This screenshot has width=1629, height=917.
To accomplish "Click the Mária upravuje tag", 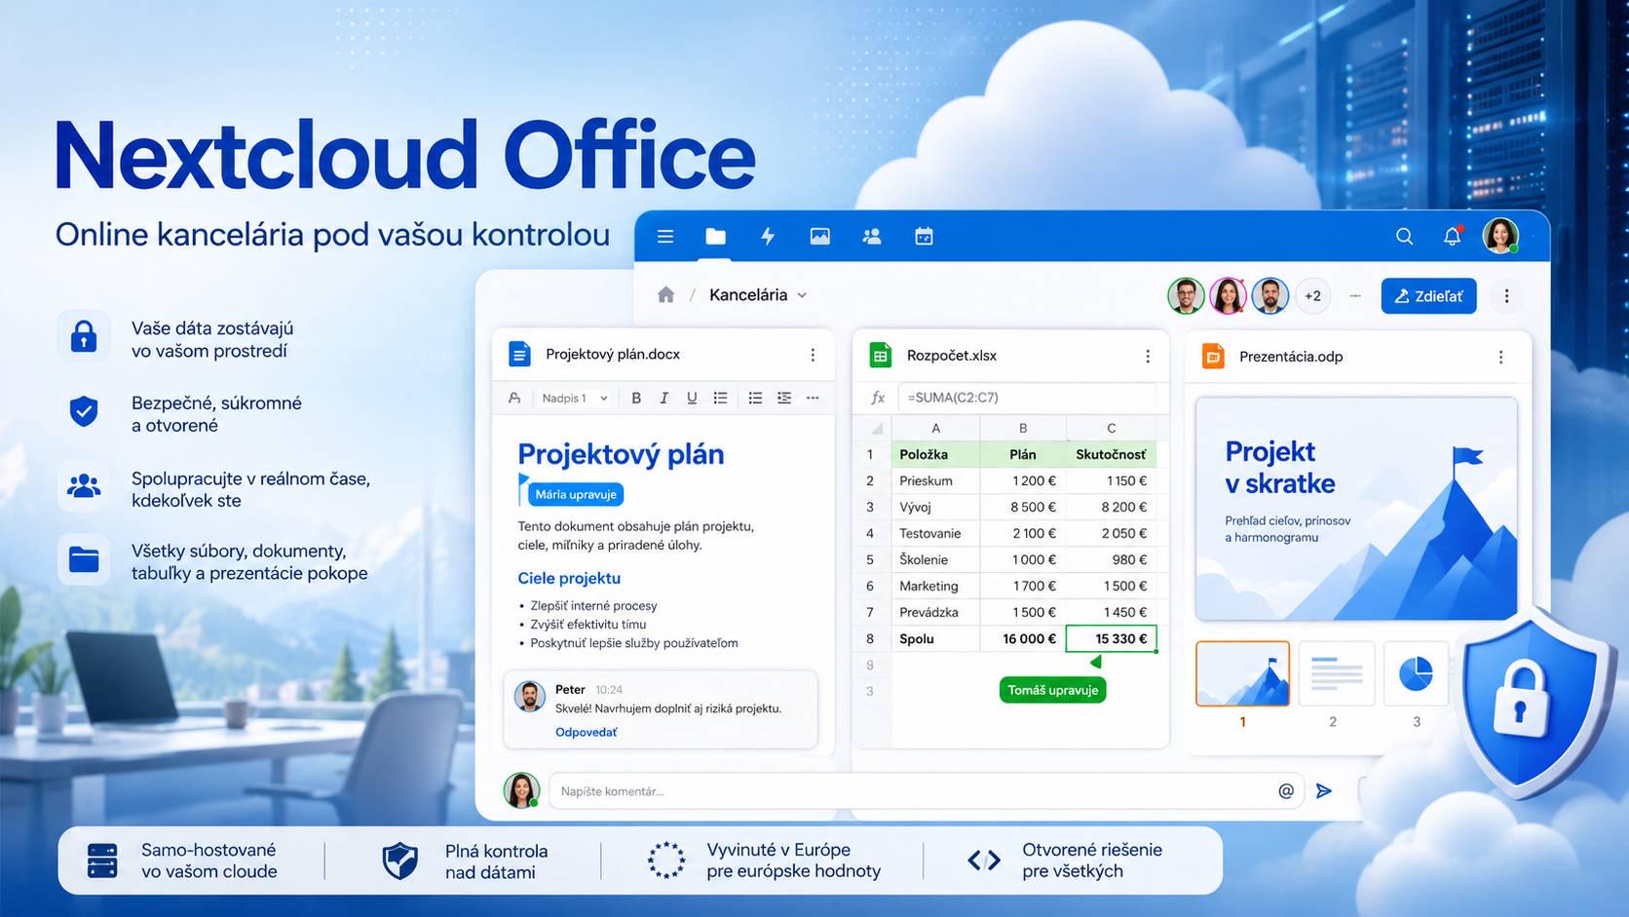I will click(x=575, y=494).
